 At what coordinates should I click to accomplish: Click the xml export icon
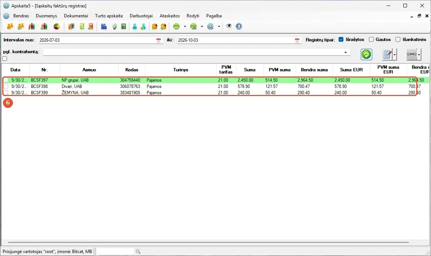[412, 54]
